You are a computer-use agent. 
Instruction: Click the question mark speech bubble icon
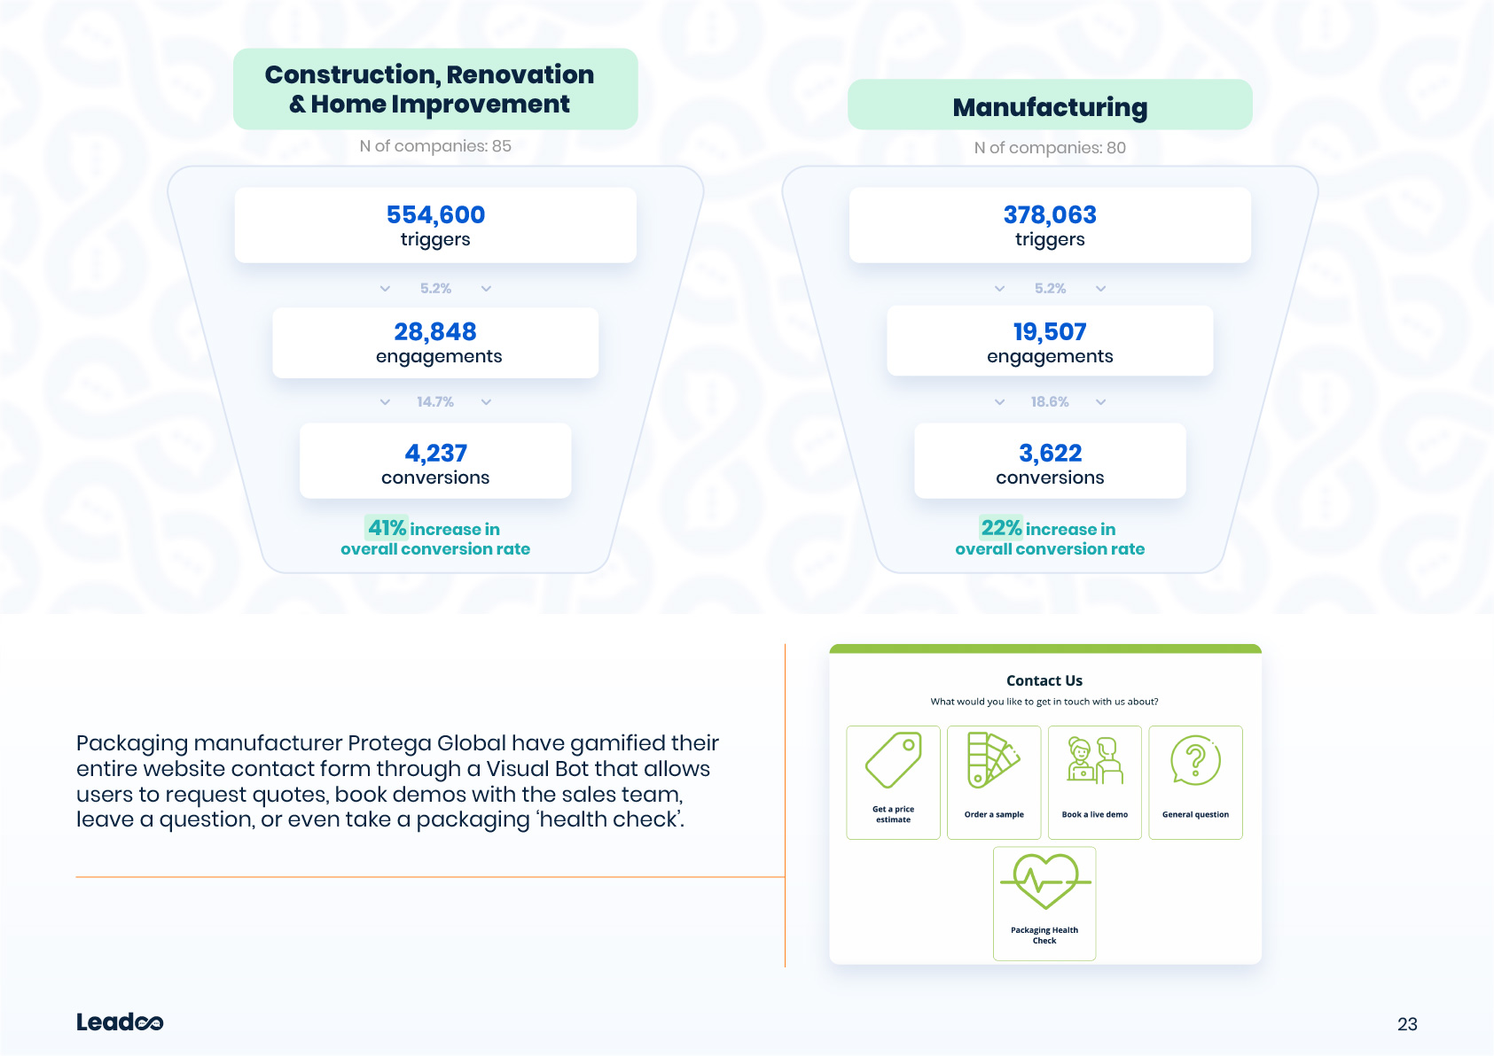coord(1195,760)
